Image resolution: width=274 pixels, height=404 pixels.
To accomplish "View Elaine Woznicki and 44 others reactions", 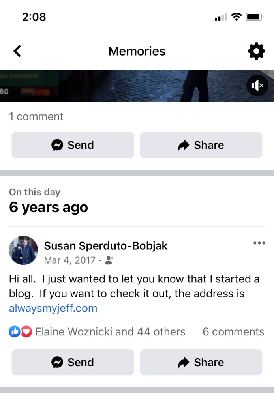I will [110, 332].
